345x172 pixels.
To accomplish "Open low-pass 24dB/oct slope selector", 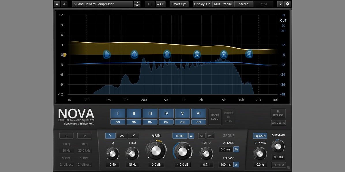I will click(84, 165).
